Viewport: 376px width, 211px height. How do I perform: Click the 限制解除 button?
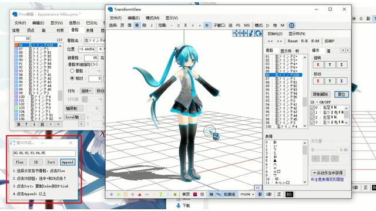tap(320, 94)
